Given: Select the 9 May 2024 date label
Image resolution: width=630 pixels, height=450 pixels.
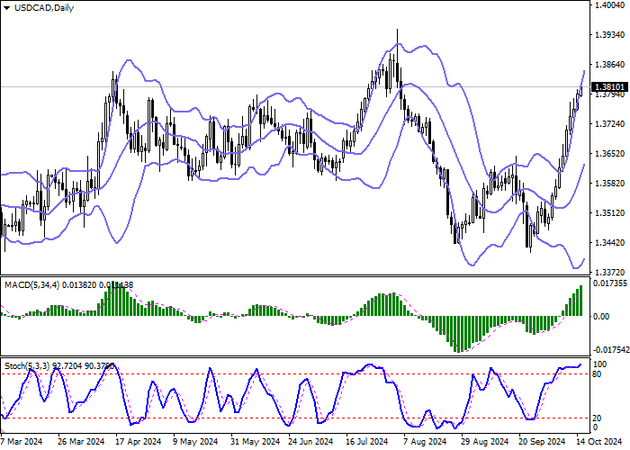Looking at the screenshot, I should pos(195,442).
